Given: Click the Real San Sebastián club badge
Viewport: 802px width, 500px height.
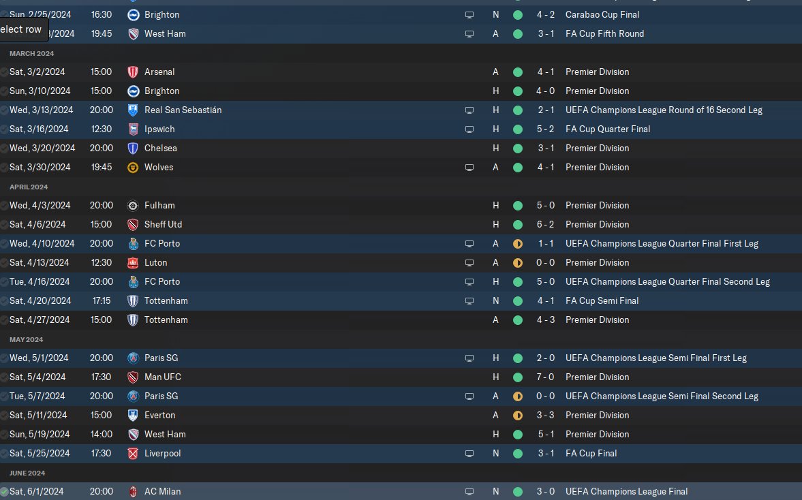Looking at the screenshot, I should (133, 110).
